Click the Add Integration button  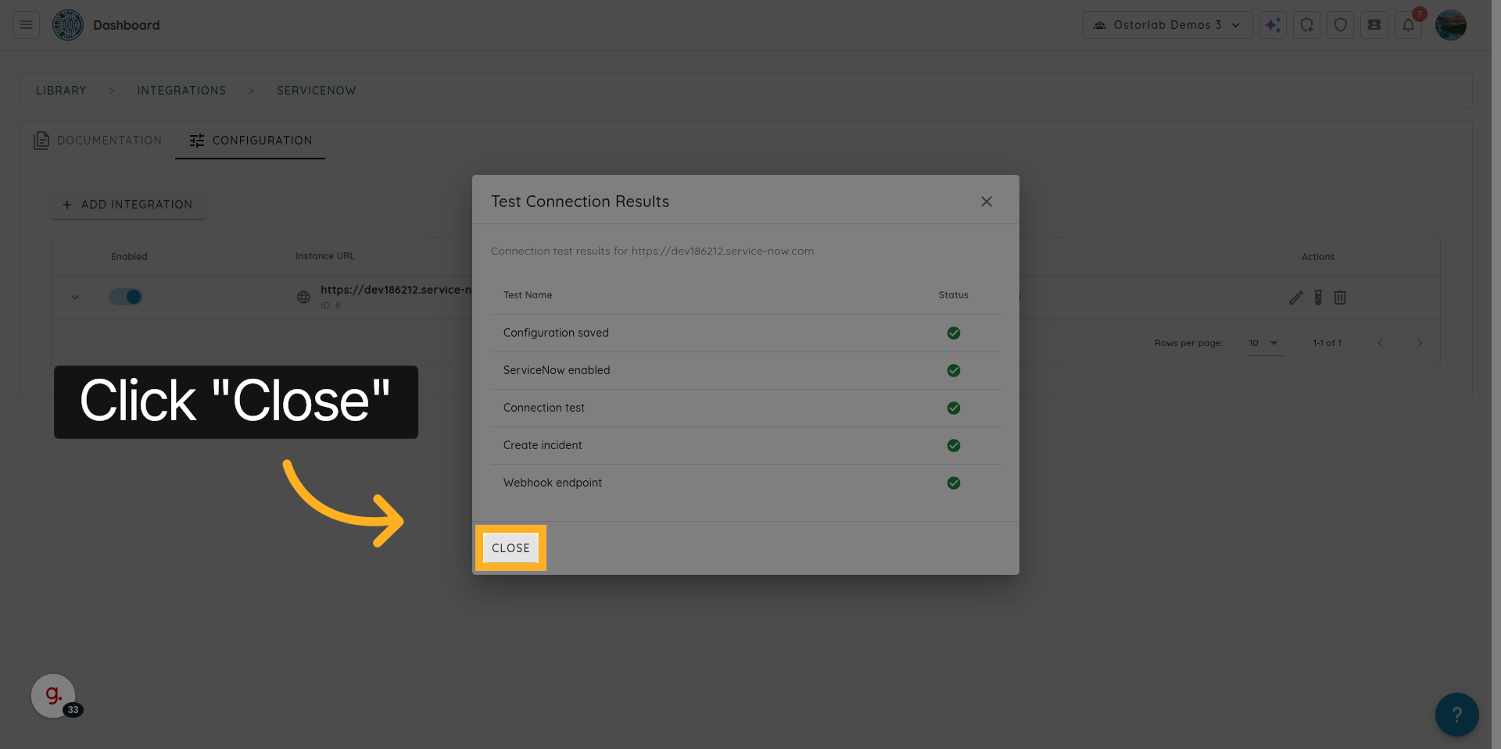point(127,204)
